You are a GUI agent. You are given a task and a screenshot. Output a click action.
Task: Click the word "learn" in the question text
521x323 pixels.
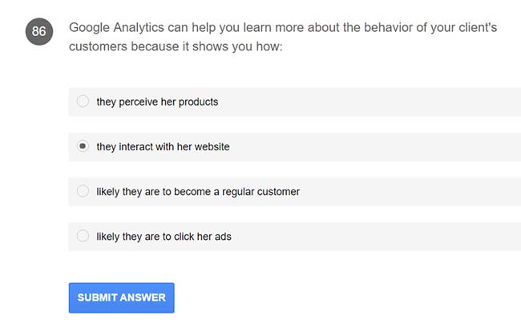pyautogui.click(x=240, y=27)
